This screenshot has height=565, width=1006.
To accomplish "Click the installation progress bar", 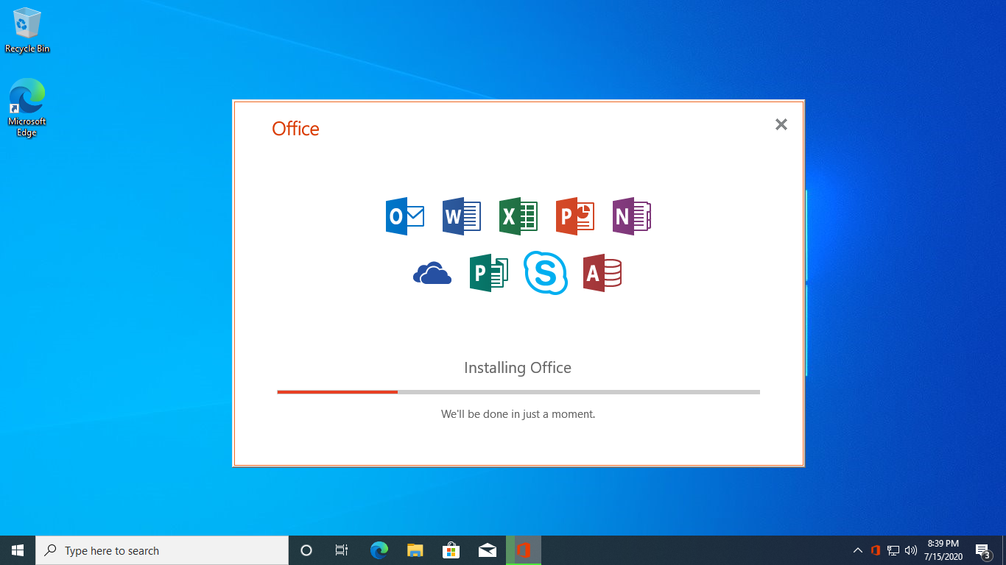I will coord(518,392).
